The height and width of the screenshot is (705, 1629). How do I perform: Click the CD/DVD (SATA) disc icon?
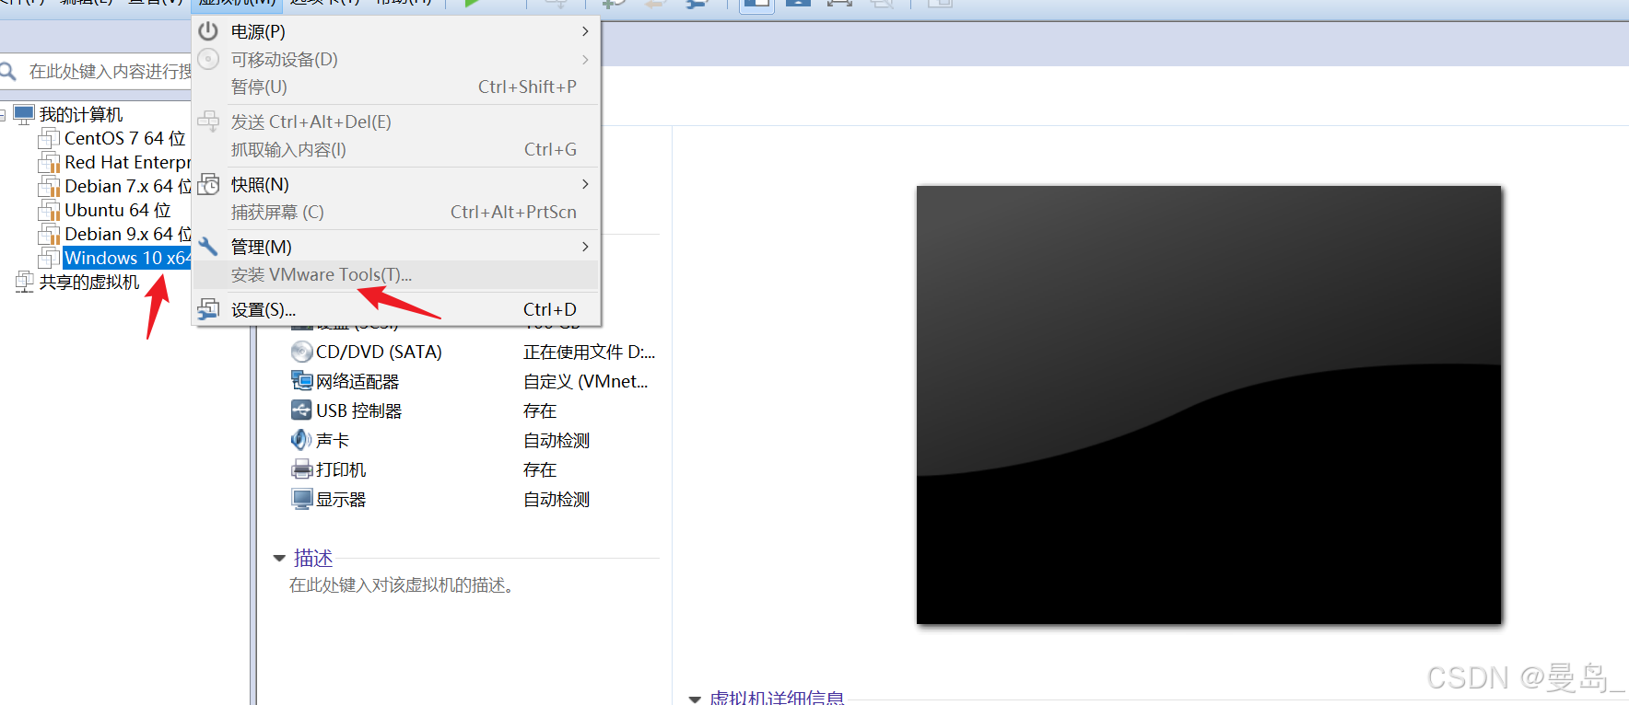tap(301, 352)
